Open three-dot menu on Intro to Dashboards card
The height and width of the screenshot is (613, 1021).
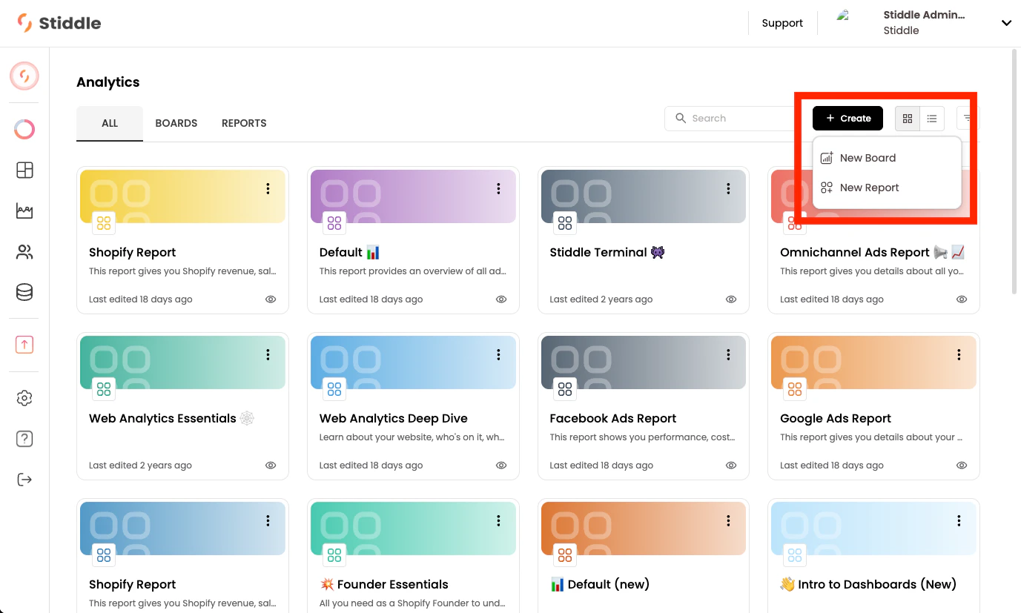[x=959, y=521]
